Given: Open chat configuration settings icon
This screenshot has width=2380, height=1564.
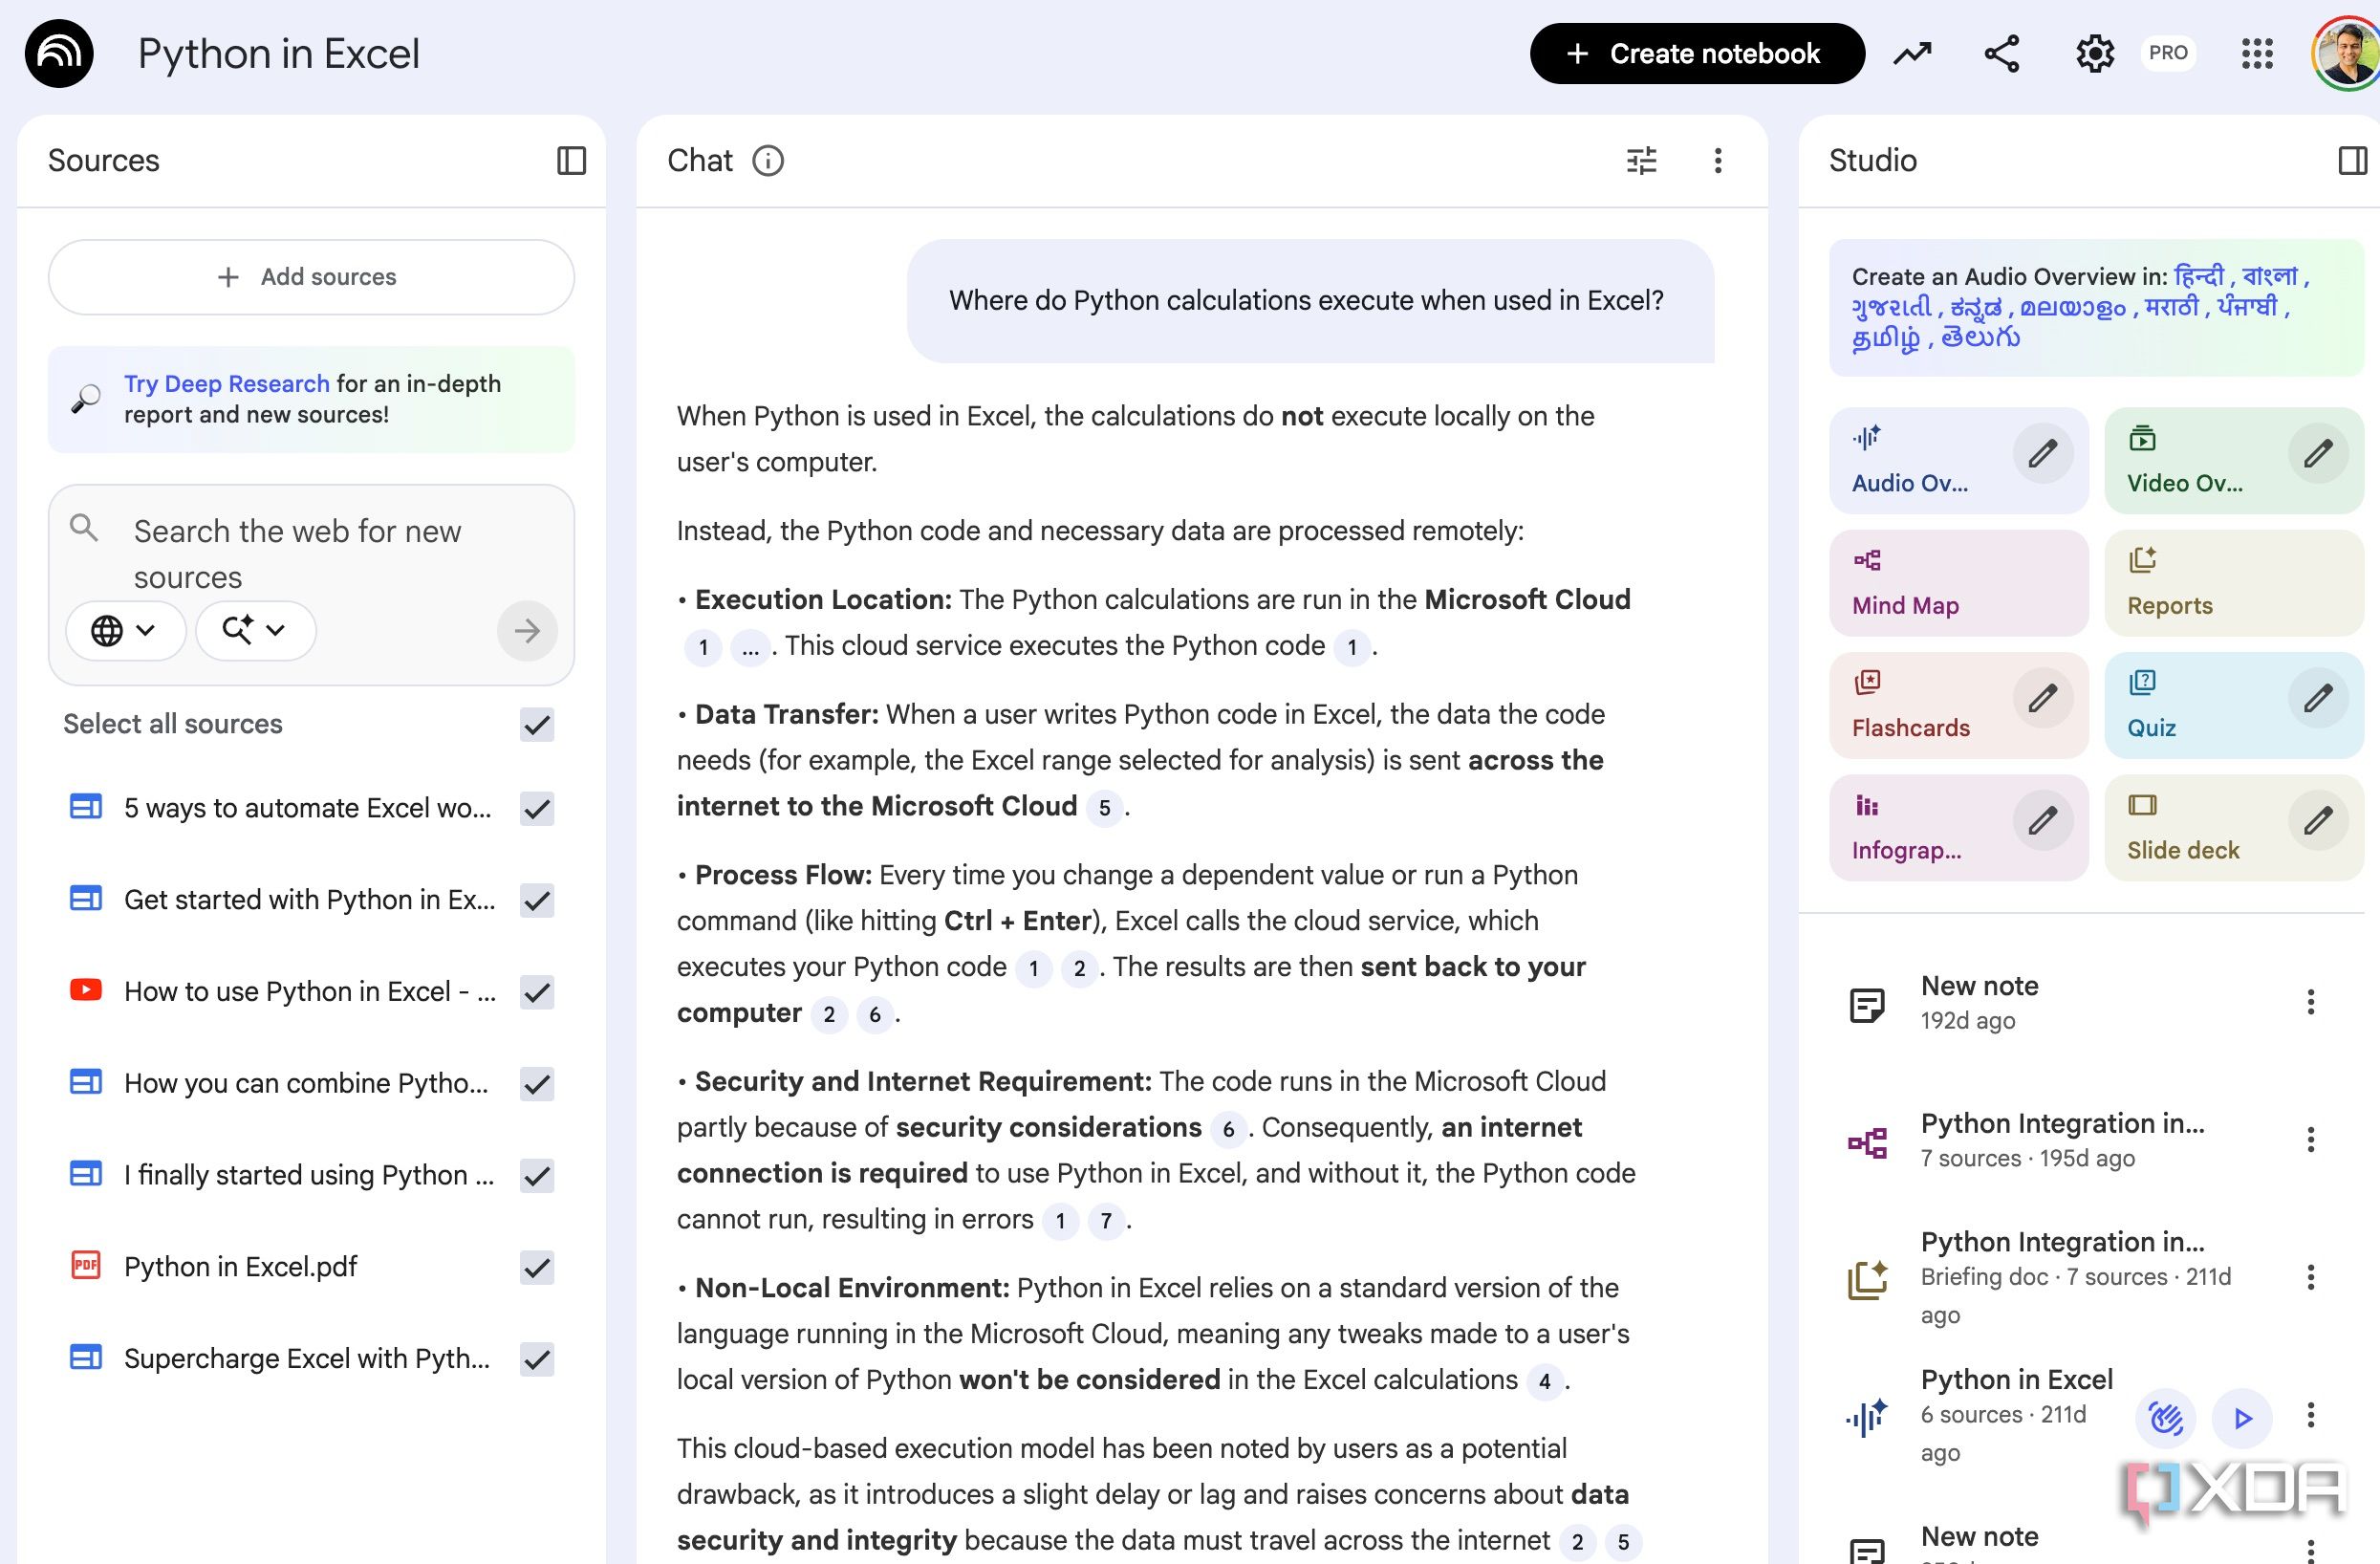Looking at the screenshot, I should (1641, 160).
